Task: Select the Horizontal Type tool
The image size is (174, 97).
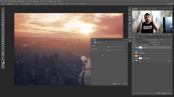Action: pyautogui.click(x=3, y=46)
